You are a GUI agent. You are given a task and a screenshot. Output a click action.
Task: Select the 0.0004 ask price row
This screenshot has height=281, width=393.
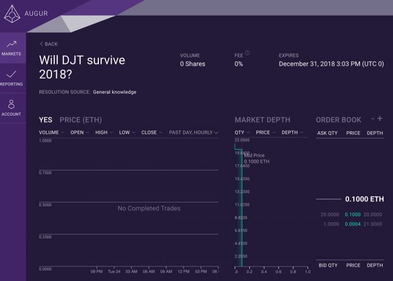(351, 224)
